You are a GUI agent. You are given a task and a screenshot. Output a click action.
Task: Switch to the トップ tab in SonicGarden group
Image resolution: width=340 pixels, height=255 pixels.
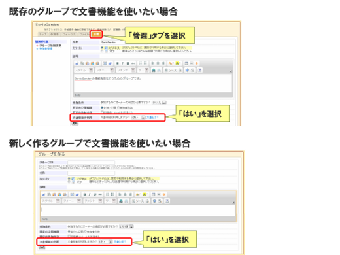point(42,34)
